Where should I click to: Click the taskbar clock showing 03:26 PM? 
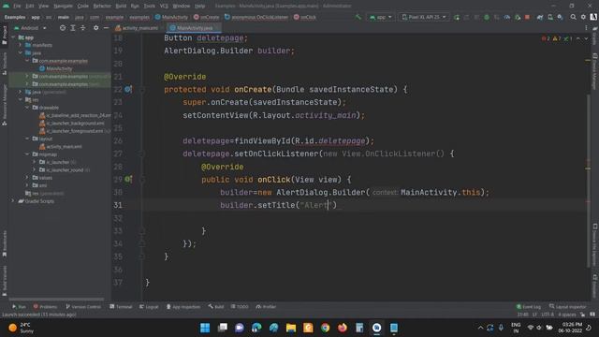click(x=570, y=328)
